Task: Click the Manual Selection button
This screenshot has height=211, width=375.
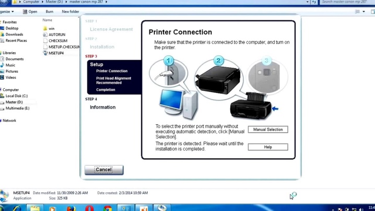Action: click(x=268, y=130)
